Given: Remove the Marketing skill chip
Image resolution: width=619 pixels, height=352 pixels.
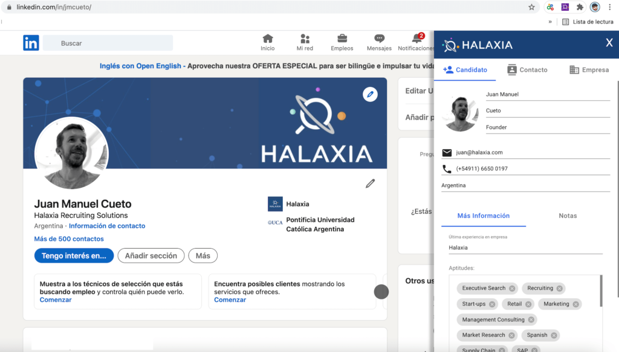Looking at the screenshot, I should (x=575, y=304).
